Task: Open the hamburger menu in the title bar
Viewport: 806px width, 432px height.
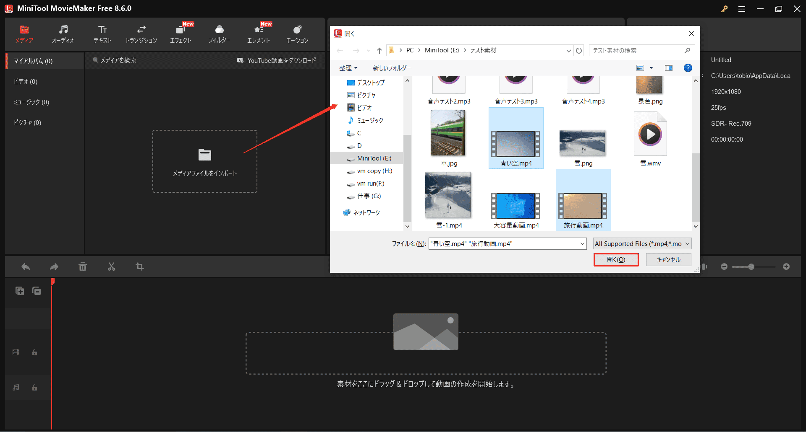Action: point(742,8)
